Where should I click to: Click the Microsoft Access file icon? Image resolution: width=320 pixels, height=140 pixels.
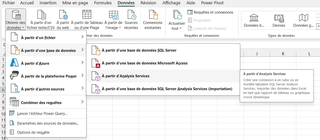click(x=96, y=63)
